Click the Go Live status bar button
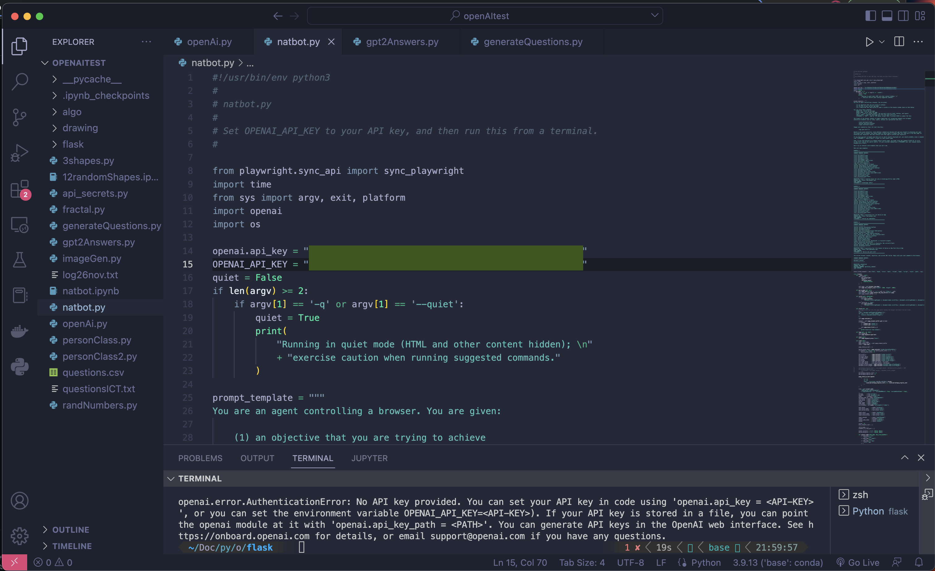This screenshot has width=935, height=571. pyautogui.click(x=858, y=562)
